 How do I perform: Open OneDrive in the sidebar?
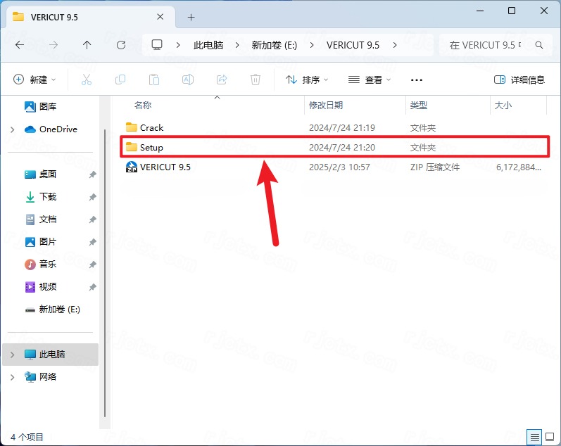[x=51, y=129]
